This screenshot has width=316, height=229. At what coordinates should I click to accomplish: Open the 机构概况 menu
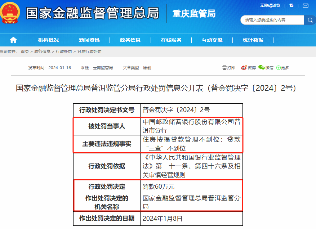tap(48, 40)
